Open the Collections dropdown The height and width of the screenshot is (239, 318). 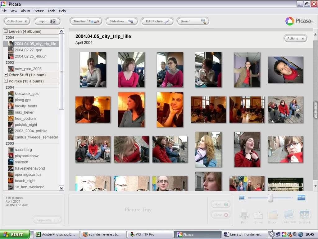tap(17, 21)
